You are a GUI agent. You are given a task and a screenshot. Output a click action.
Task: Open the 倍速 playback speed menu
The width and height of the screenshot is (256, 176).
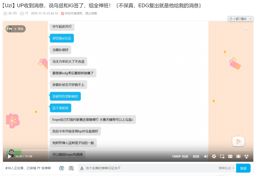[x=196, y=156]
